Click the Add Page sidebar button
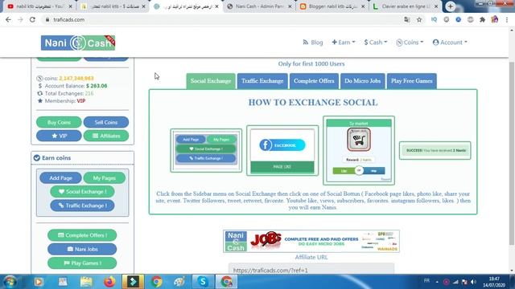The width and height of the screenshot is (515, 289). tap(60, 178)
